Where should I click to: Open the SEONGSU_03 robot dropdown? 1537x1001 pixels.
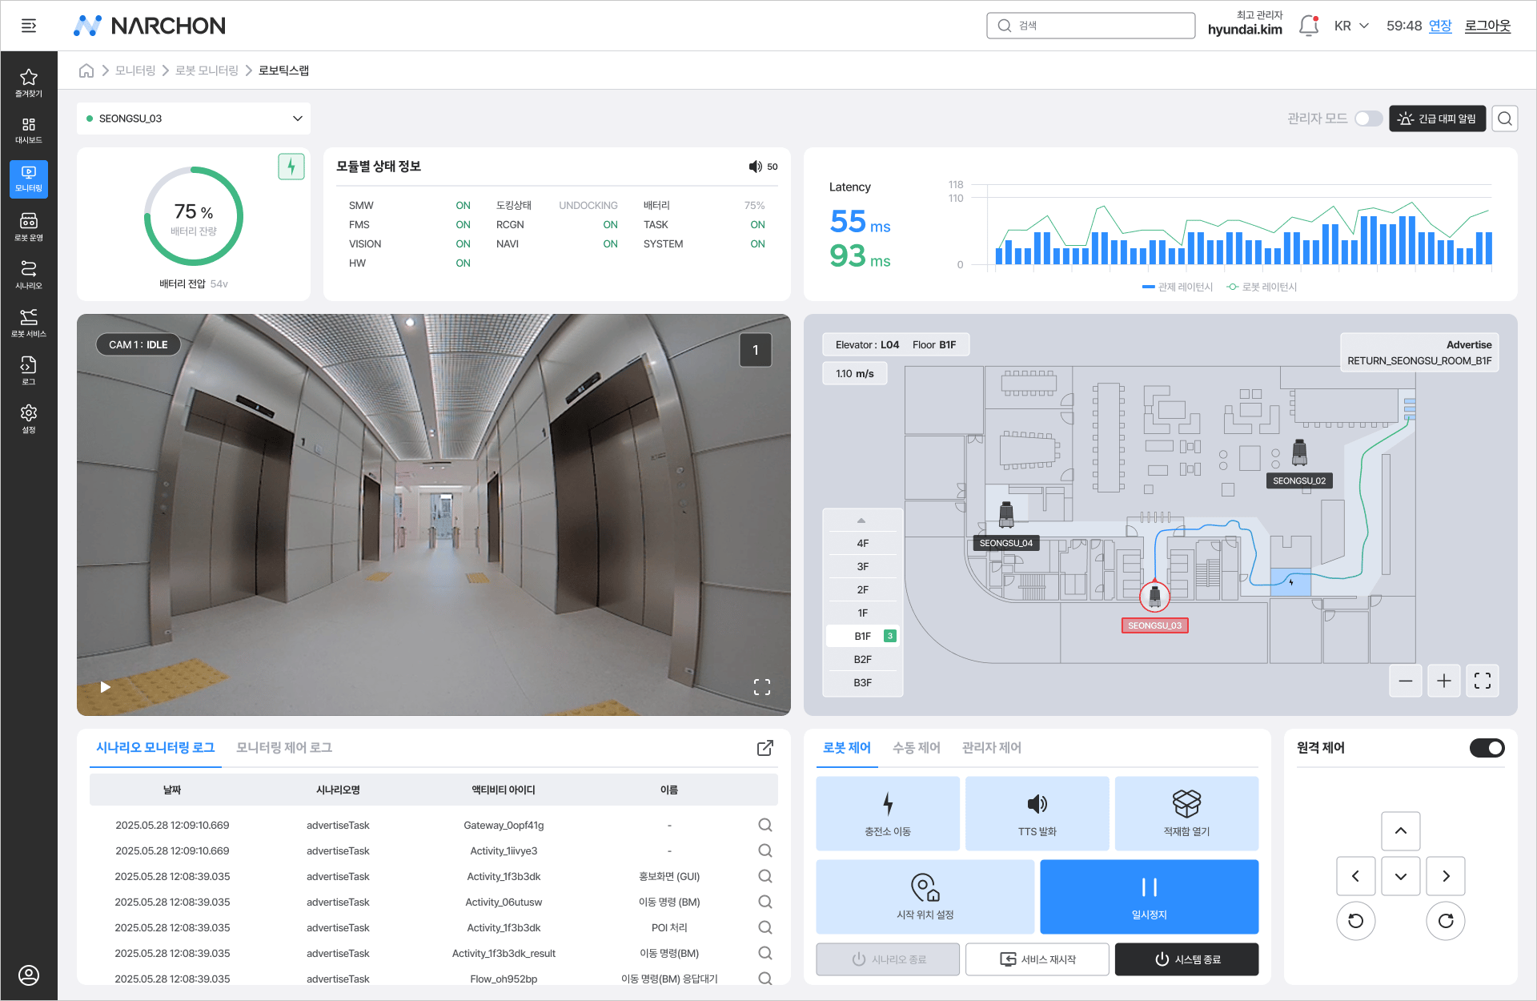(194, 119)
